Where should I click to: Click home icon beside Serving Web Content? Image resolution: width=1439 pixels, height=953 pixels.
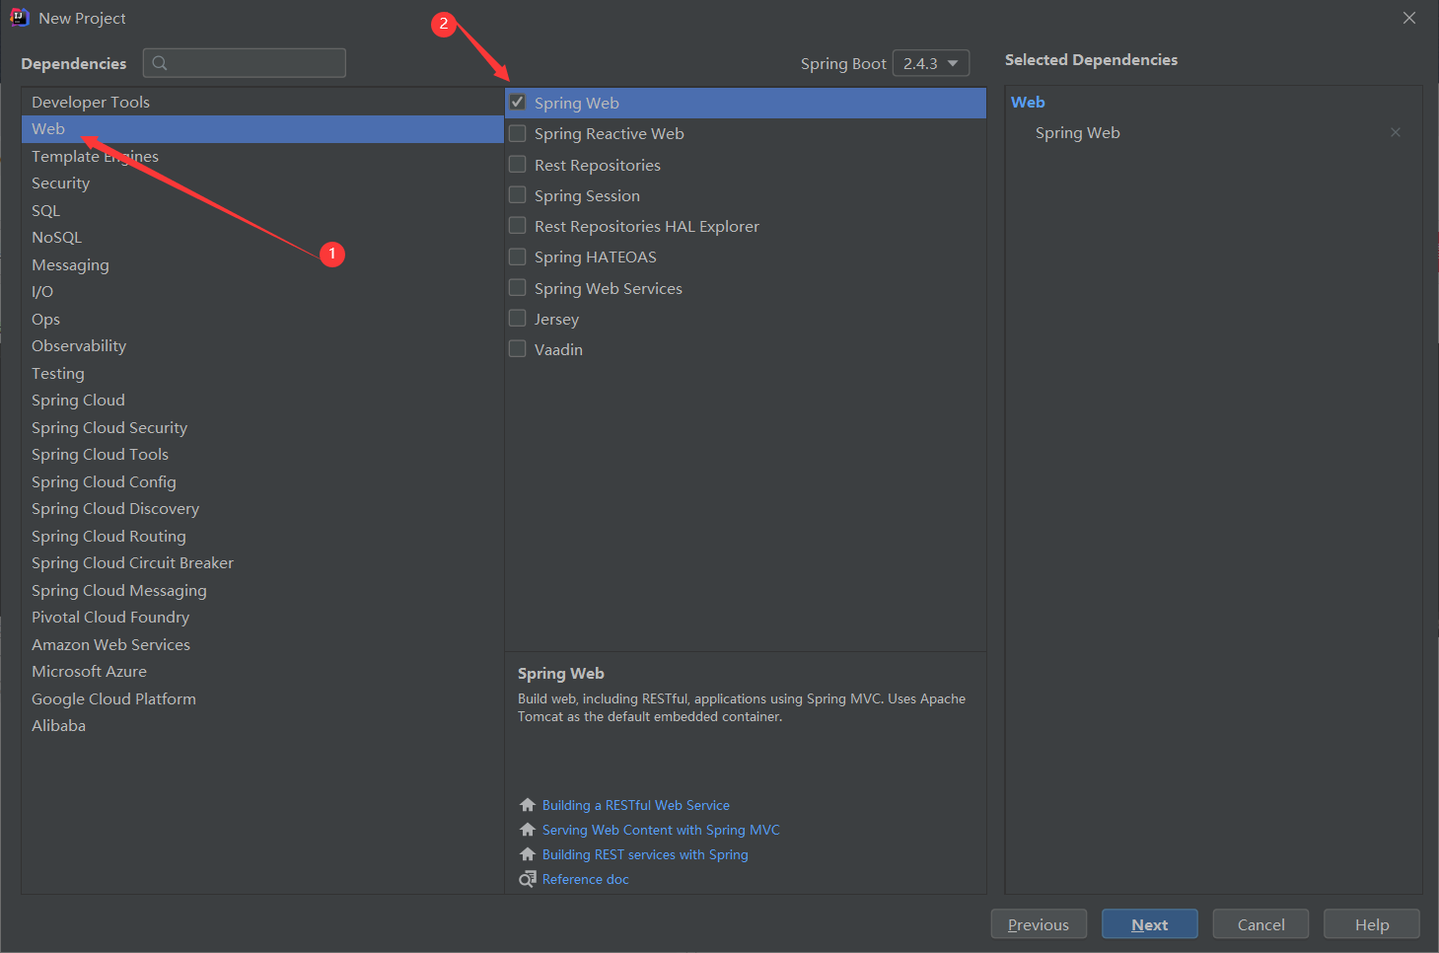pyautogui.click(x=528, y=830)
